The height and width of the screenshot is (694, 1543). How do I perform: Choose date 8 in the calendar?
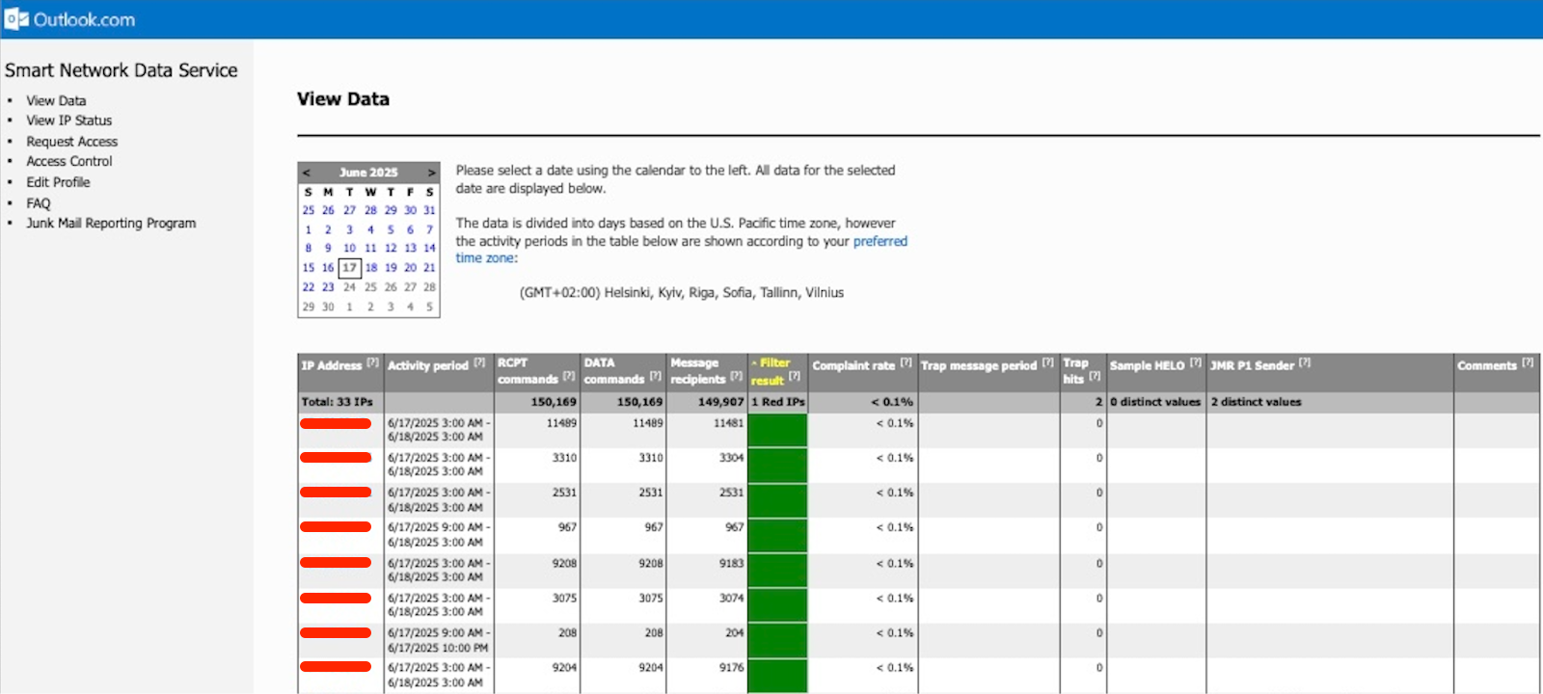click(309, 249)
